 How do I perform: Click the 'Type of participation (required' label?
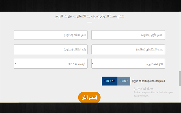pos(148,81)
